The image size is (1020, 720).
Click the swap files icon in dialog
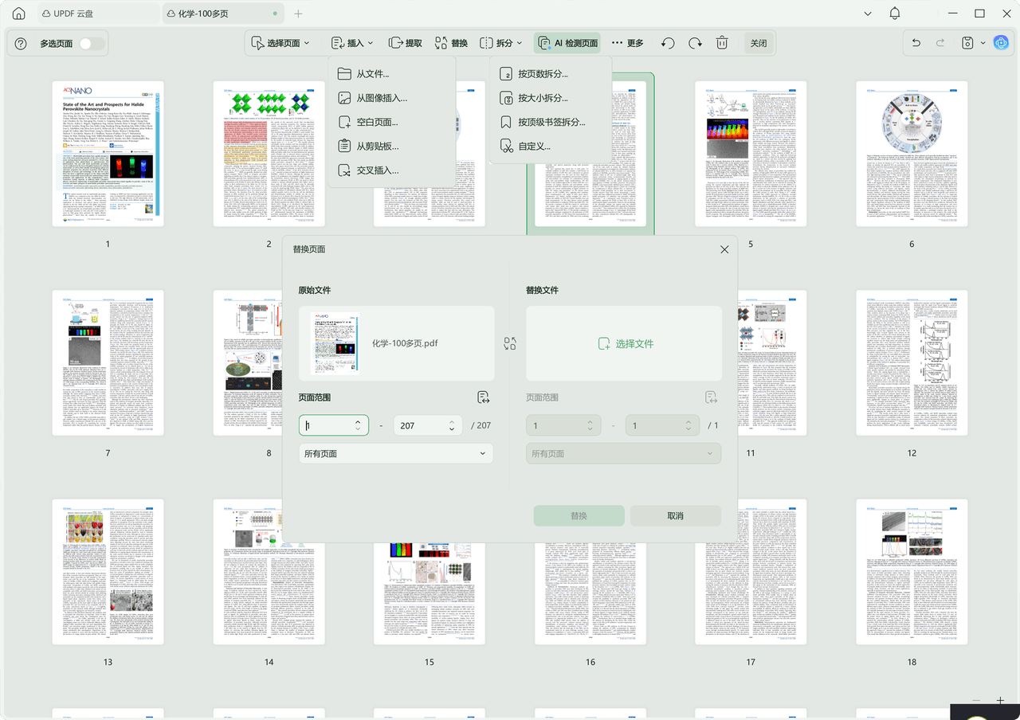coord(510,343)
